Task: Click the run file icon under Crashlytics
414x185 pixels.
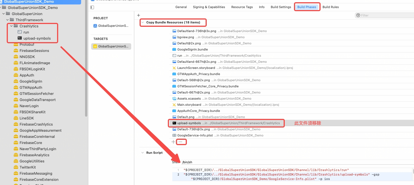Action: coord(20,32)
